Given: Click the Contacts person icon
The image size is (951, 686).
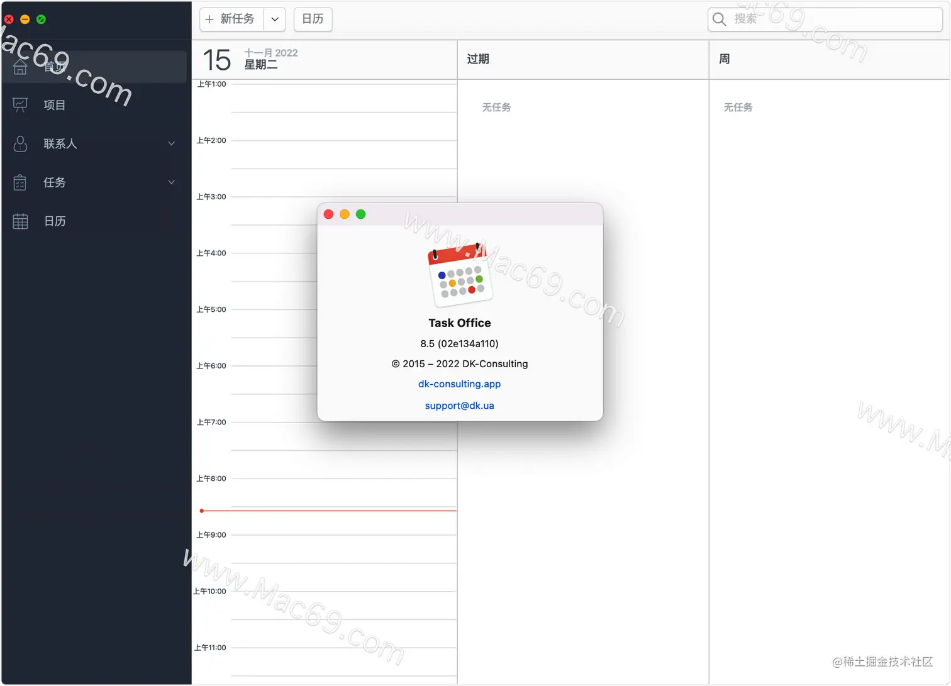Looking at the screenshot, I should click(x=20, y=144).
